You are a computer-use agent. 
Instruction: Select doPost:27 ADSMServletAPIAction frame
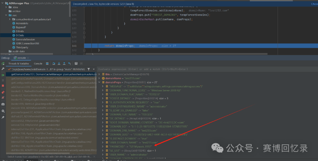[51, 116]
